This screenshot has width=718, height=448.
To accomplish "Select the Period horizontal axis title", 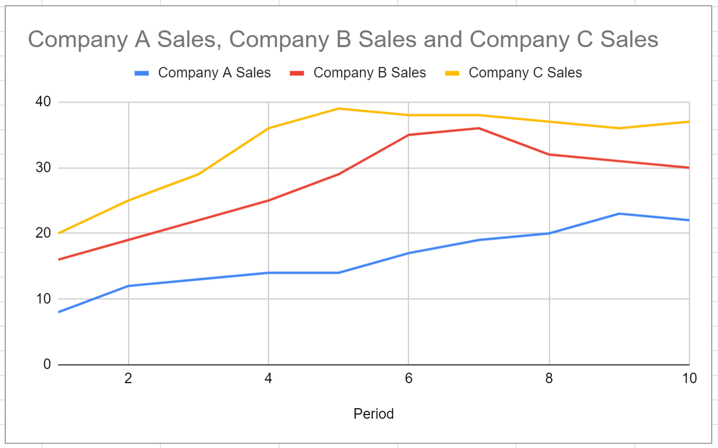I will tap(374, 414).
